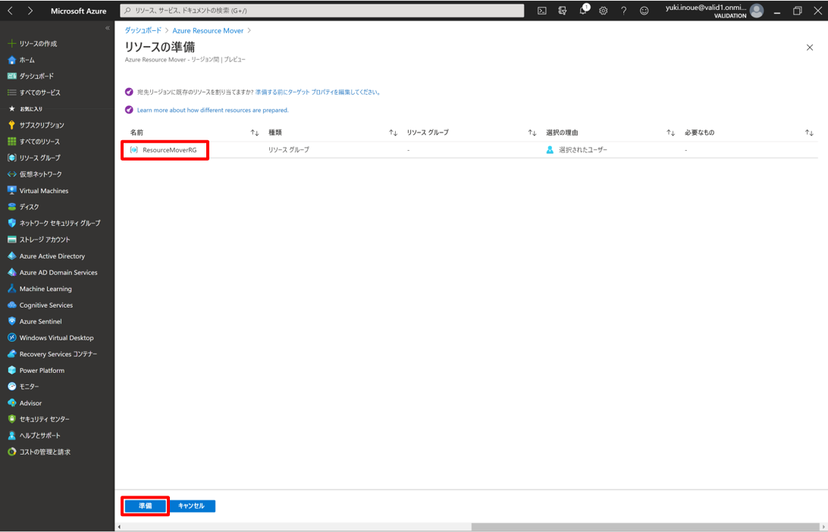Open Azure Active Directory icon

[11, 256]
